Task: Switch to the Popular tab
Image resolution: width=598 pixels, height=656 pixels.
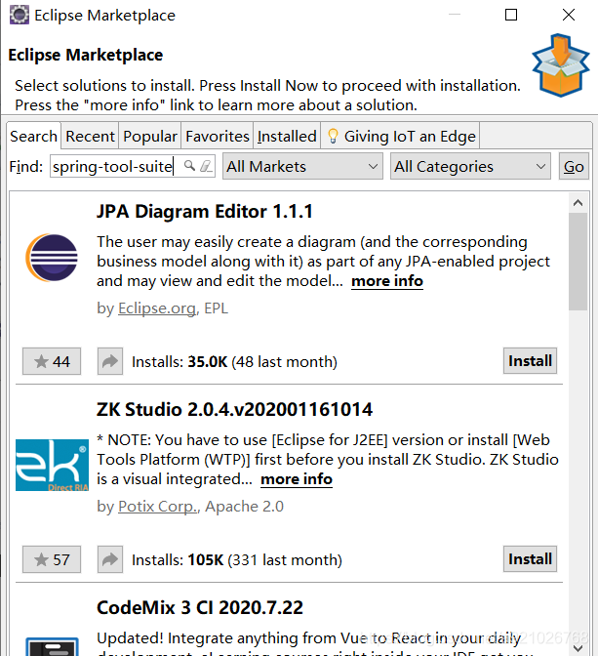Action: (150, 137)
